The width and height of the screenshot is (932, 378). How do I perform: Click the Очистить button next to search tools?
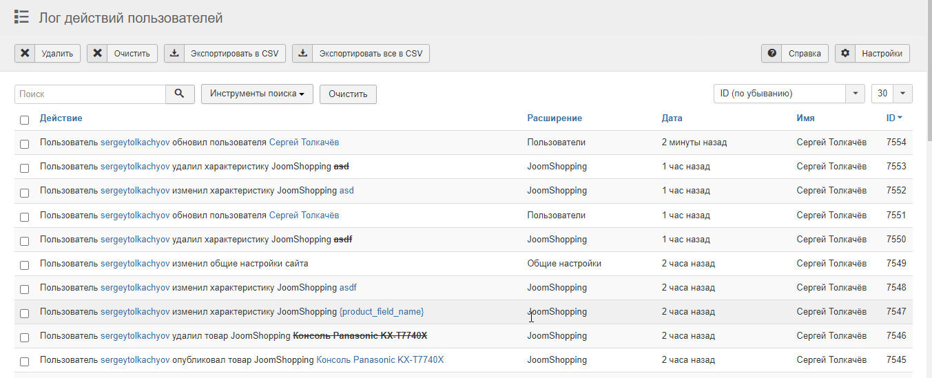coord(348,94)
